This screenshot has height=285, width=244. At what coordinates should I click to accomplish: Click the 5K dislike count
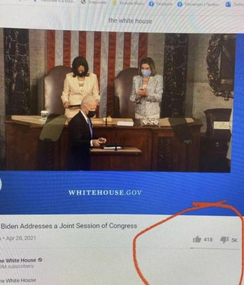click(x=234, y=240)
